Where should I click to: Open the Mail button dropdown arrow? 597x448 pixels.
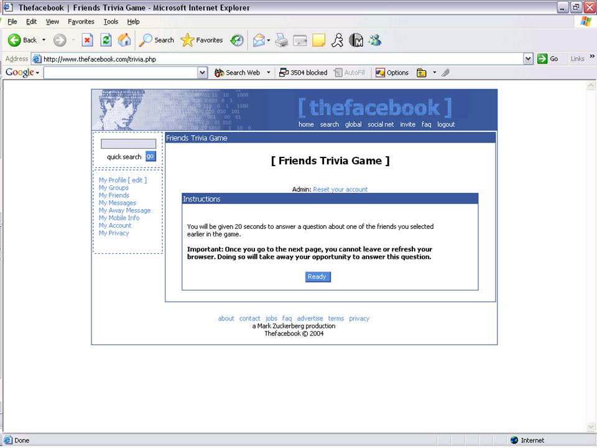tap(269, 40)
